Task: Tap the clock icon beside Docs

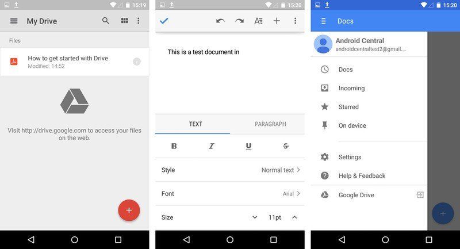Action: click(325, 70)
